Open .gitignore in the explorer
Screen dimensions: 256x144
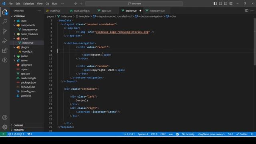[27, 65]
